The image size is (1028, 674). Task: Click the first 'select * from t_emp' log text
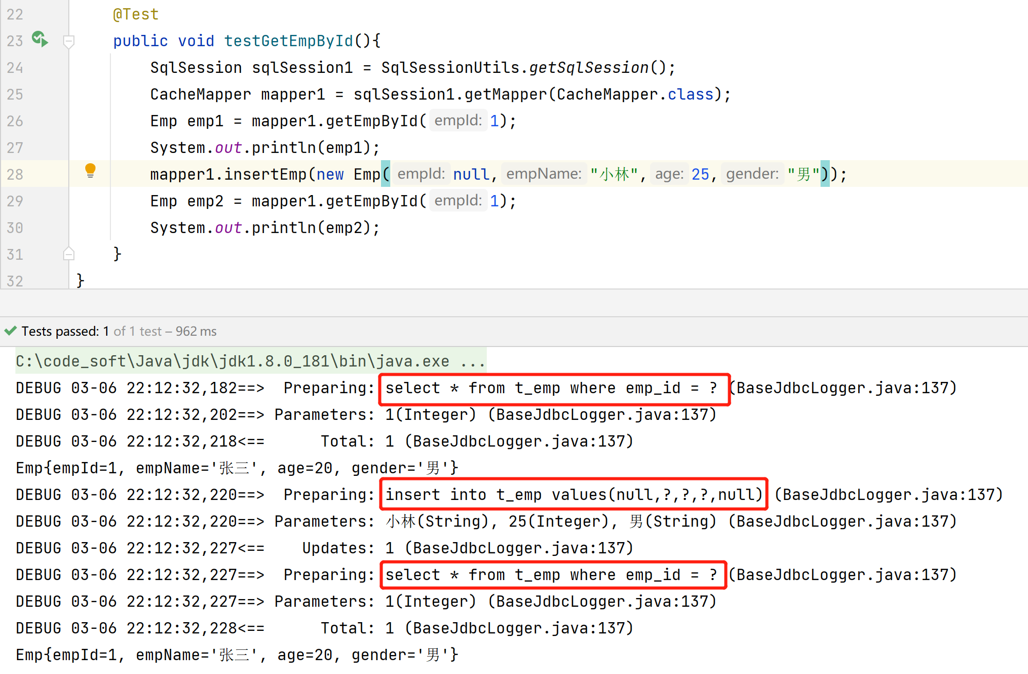551,388
